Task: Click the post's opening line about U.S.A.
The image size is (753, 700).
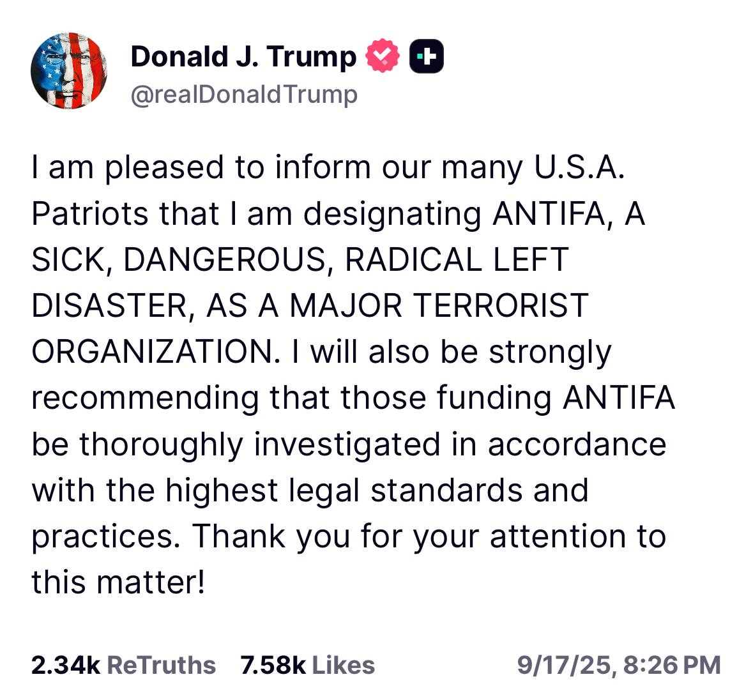Action: [328, 168]
